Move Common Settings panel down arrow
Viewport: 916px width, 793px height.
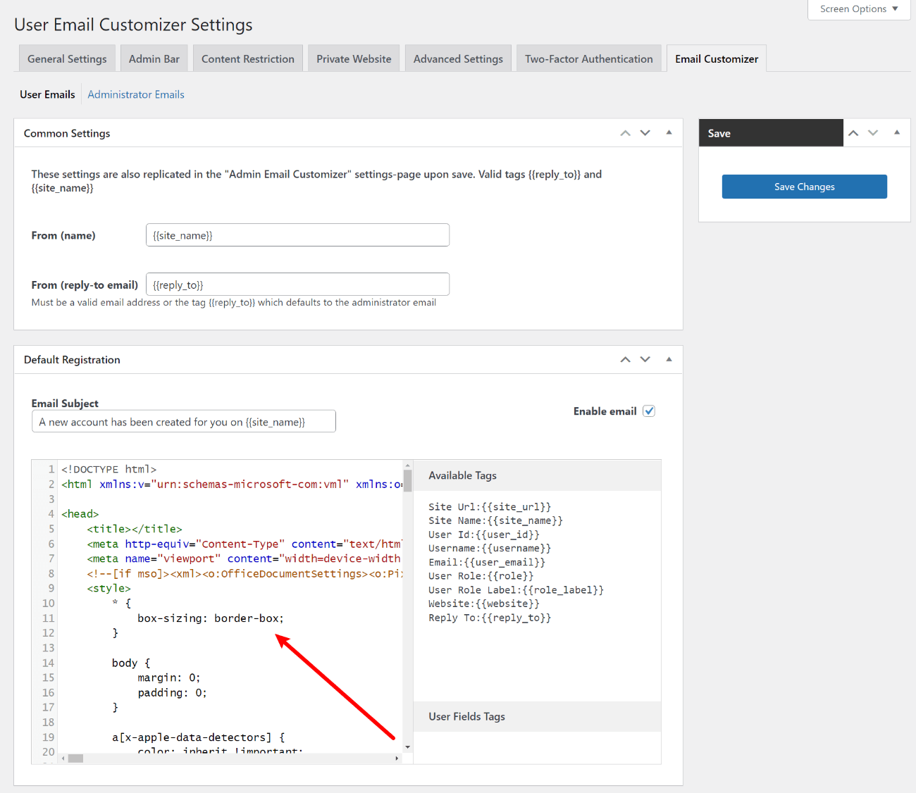click(x=645, y=133)
